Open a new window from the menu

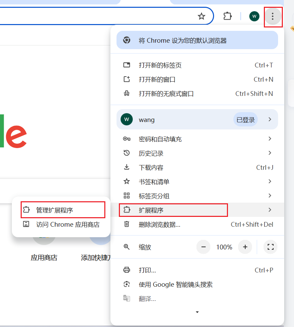tap(197, 79)
